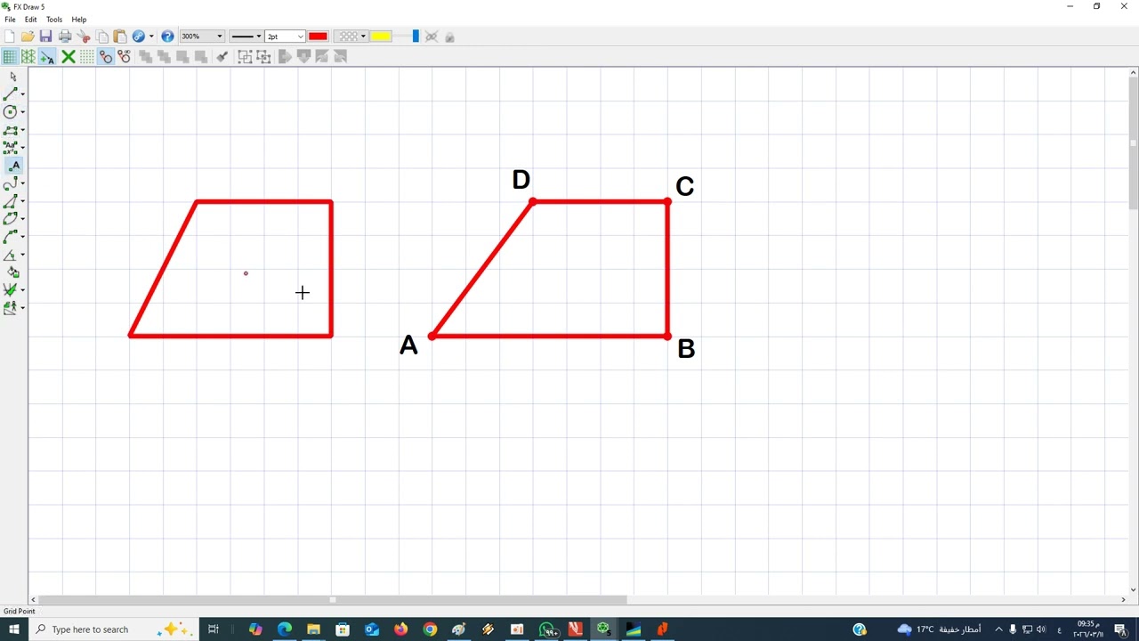Image resolution: width=1139 pixels, height=641 pixels.
Task: Click the label D on canvas
Action: [x=521, y=180]
